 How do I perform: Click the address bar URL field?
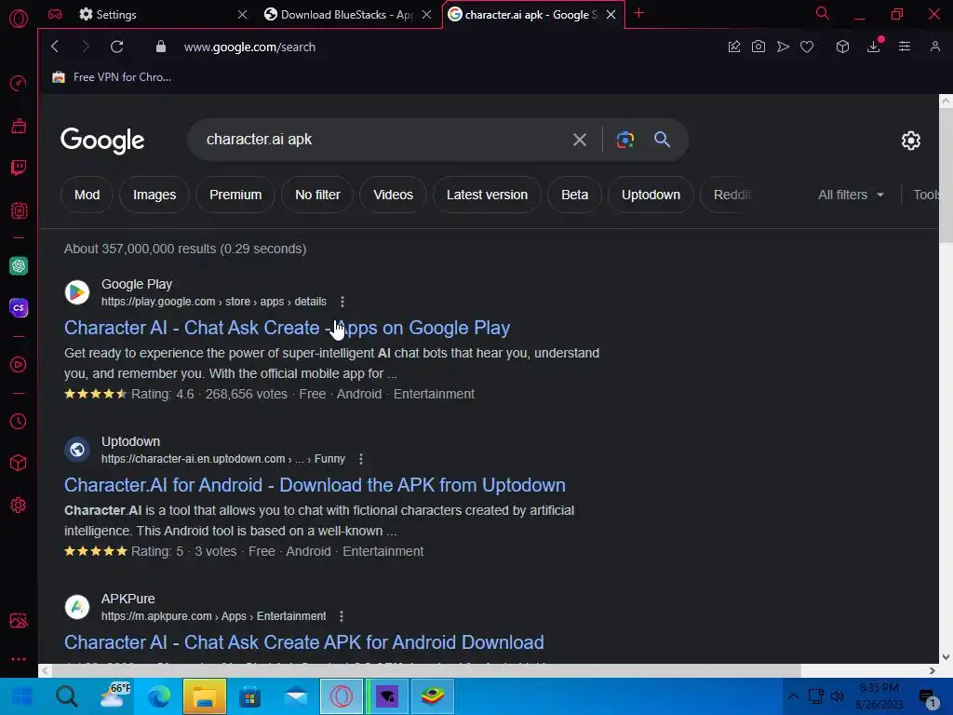249,47
